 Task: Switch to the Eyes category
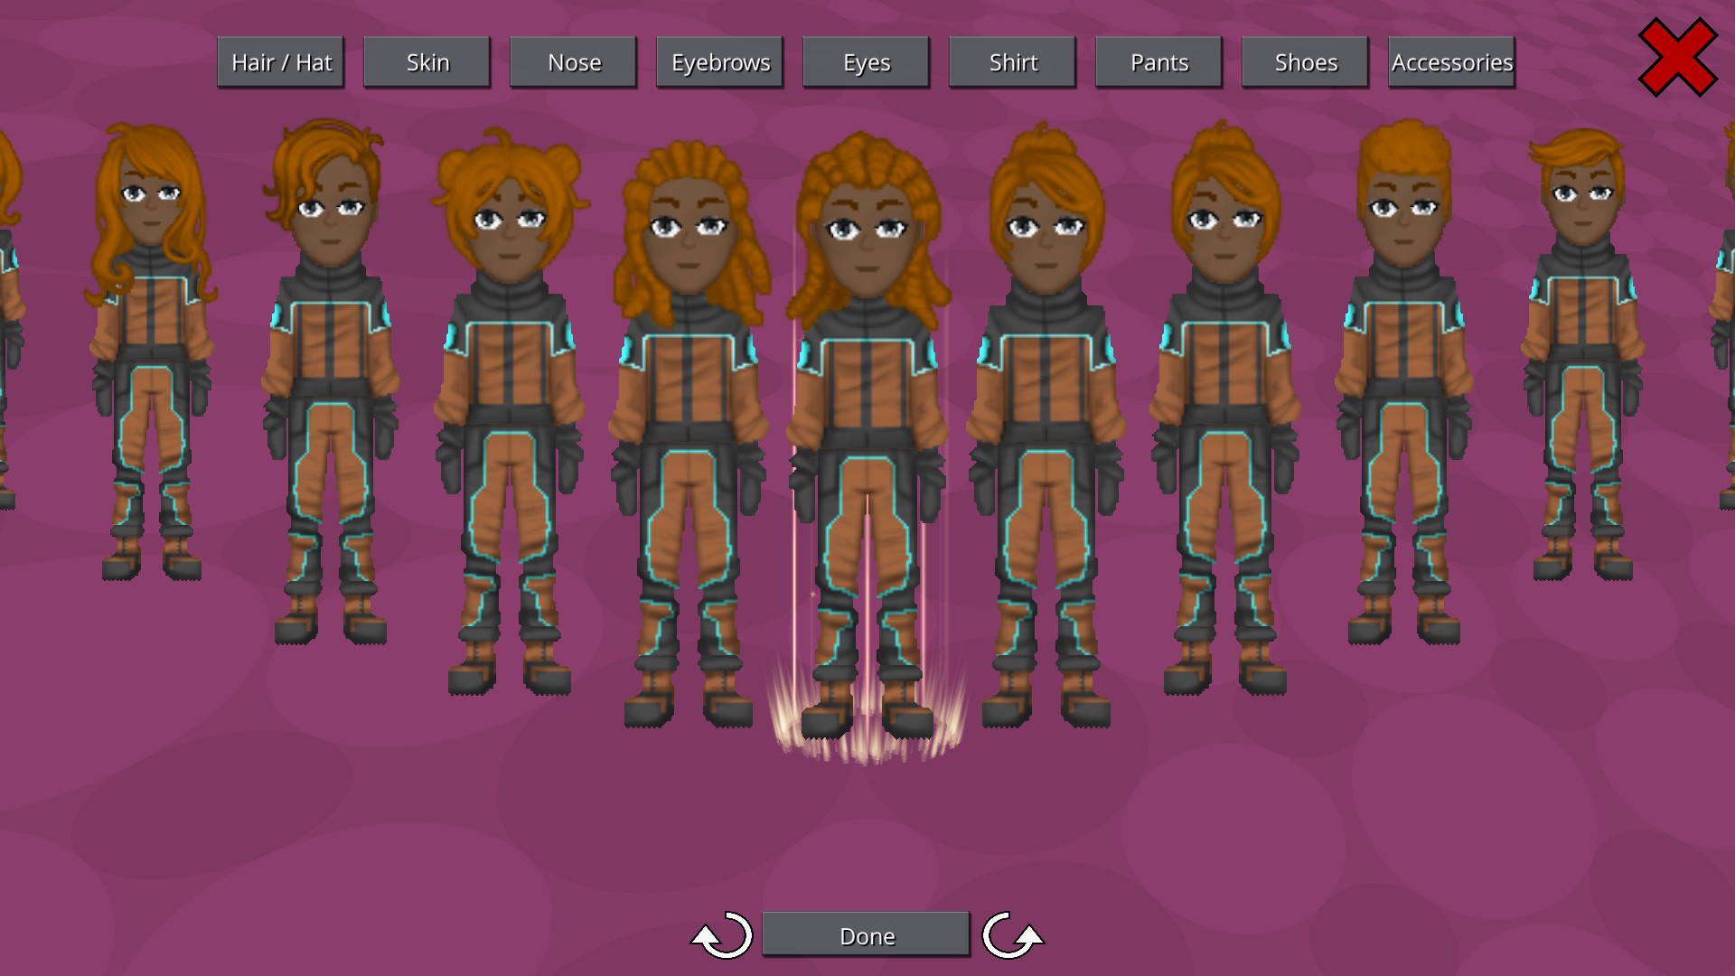pyautogui.click(x=866, y=62)
